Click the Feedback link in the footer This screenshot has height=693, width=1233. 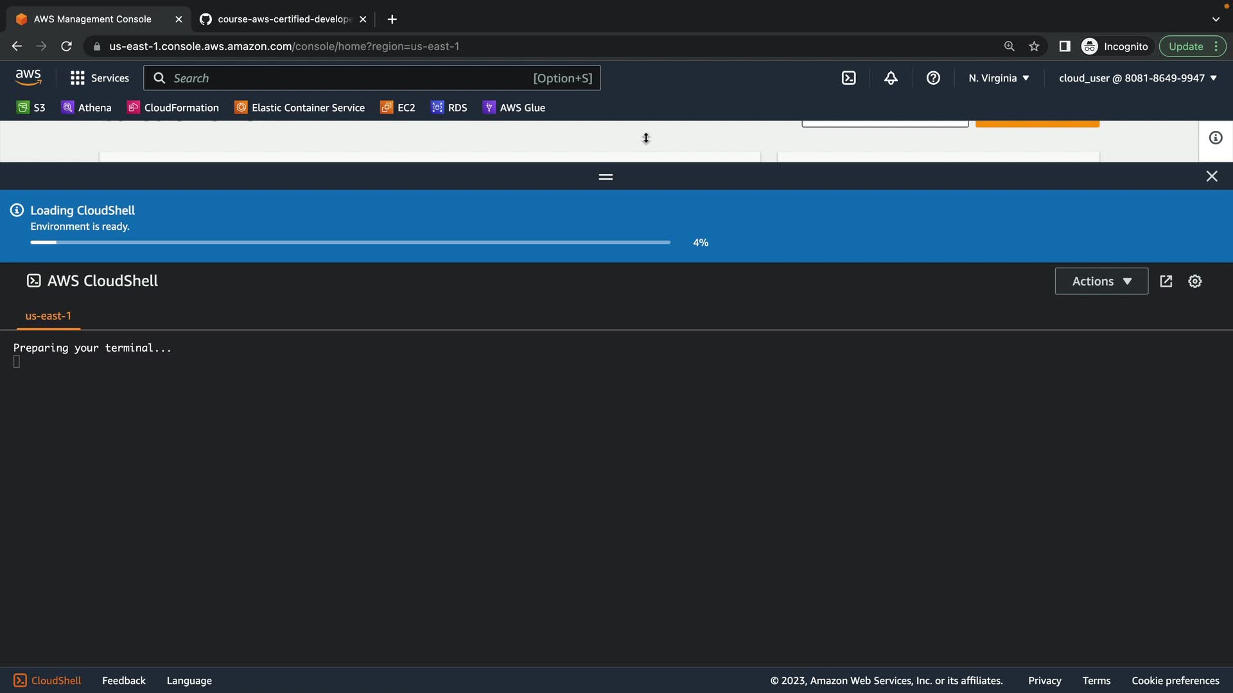(x=123, y=680)
